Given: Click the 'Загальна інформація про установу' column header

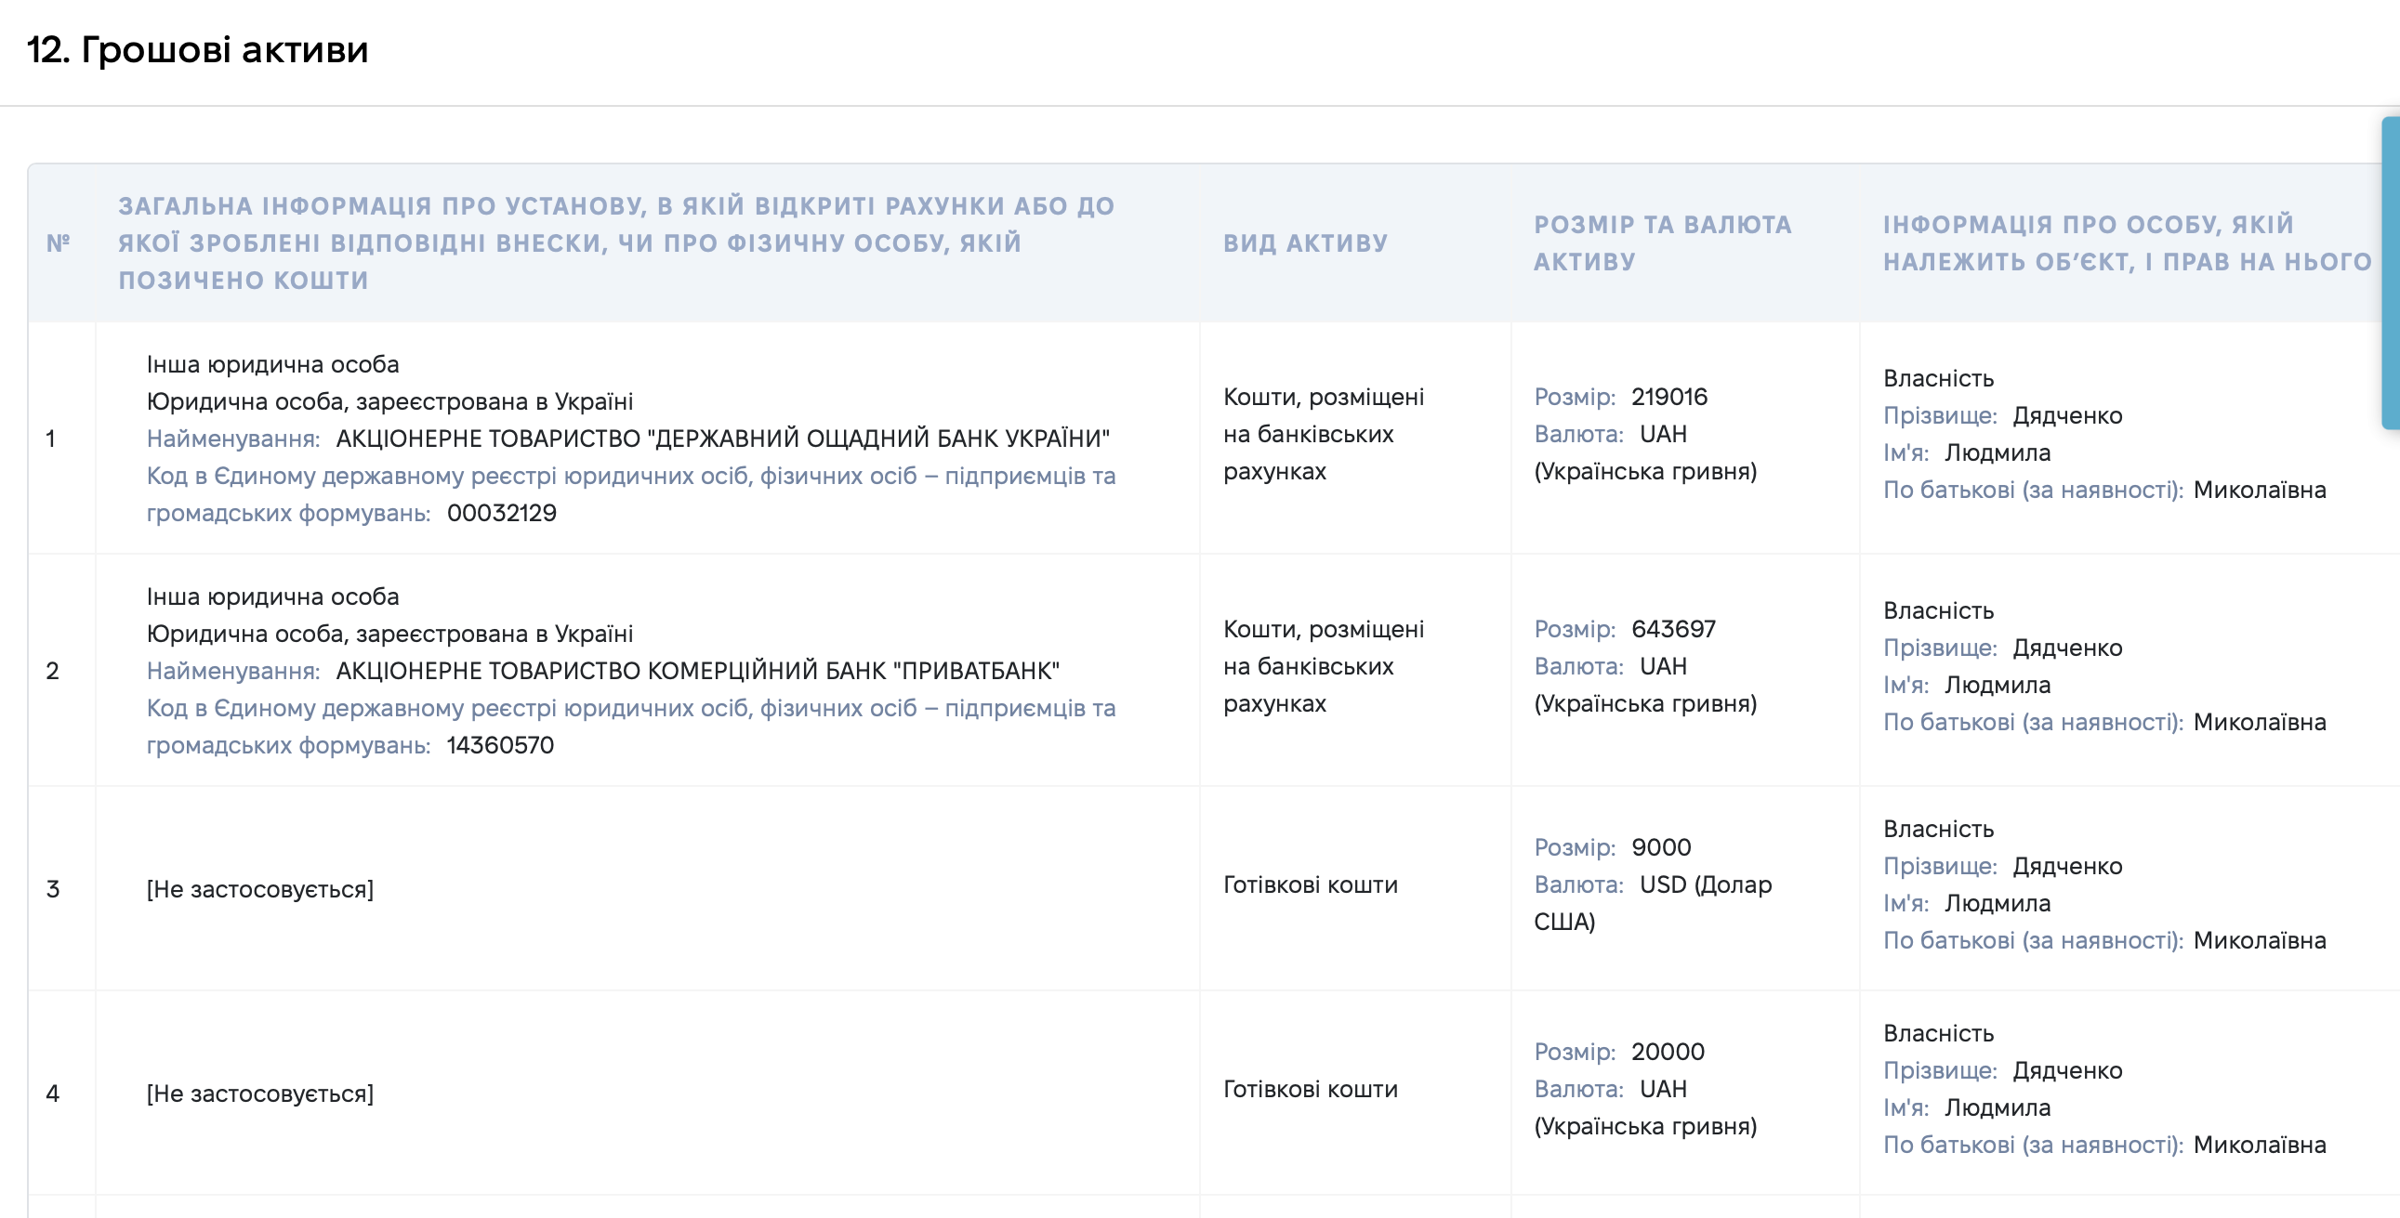Looking at the screenshot, I should (x=616, y=243).
